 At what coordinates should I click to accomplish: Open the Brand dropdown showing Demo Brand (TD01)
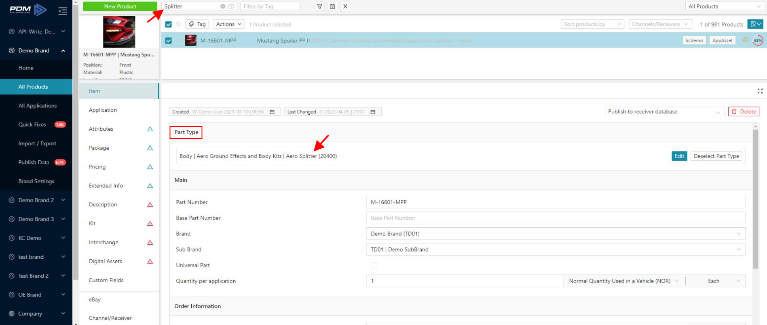tap(556, 234)
